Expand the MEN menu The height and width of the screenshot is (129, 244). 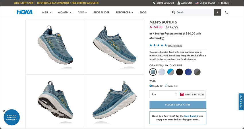[47, 12]
